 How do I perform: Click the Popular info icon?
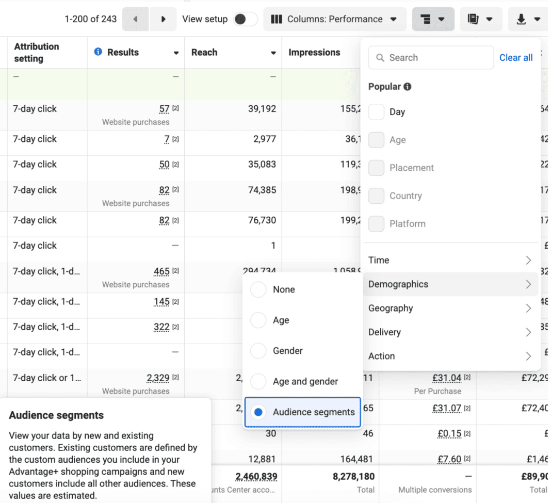coord(408,87)
